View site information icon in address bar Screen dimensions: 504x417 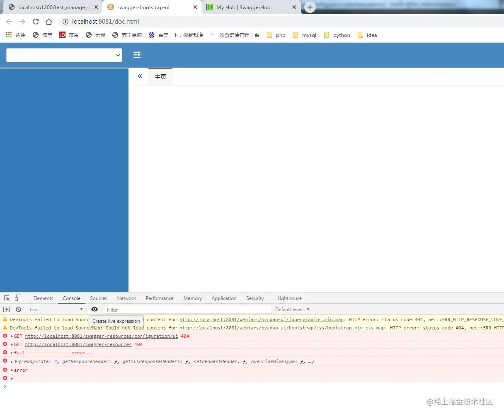pyautogui.click(x=65, y=22)
